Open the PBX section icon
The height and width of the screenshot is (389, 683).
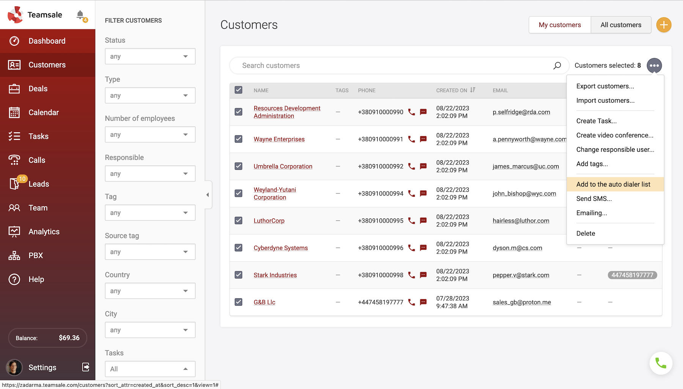coord(14,255)
